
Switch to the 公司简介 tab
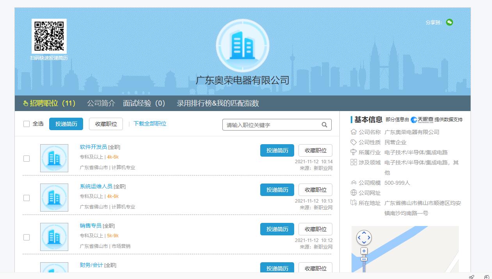(101, 103)
